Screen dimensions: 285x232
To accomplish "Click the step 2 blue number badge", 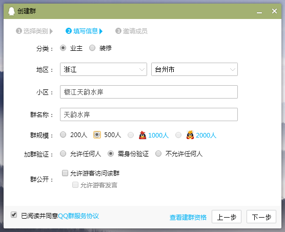I will tap(69, 31).
